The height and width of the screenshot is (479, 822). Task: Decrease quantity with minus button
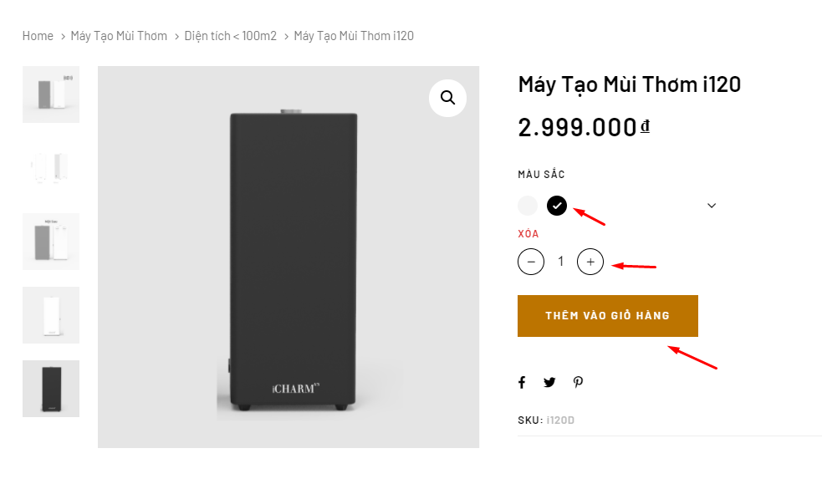point(531,262)
